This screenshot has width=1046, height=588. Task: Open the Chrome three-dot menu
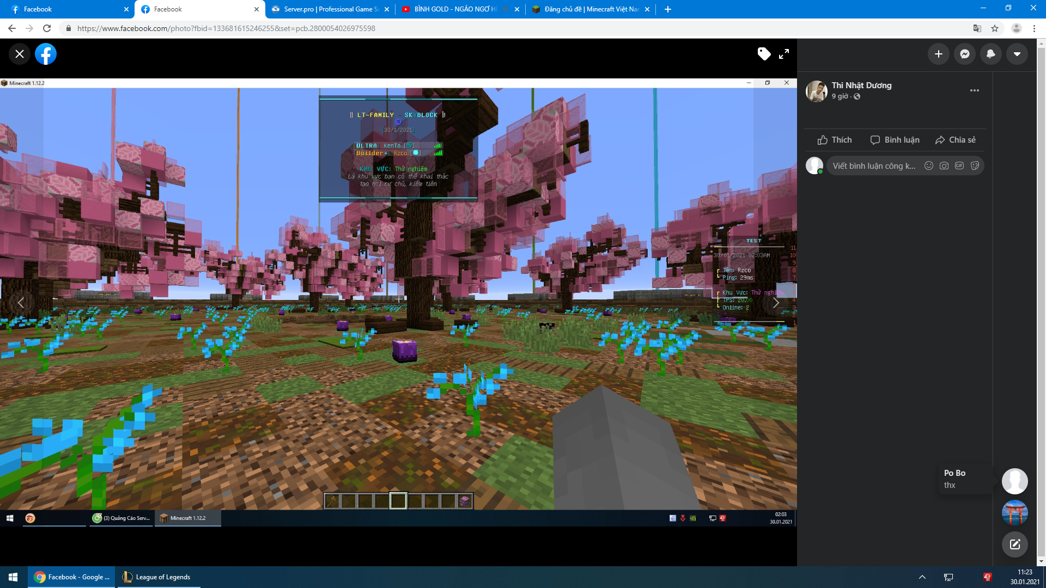point(1034,28)
